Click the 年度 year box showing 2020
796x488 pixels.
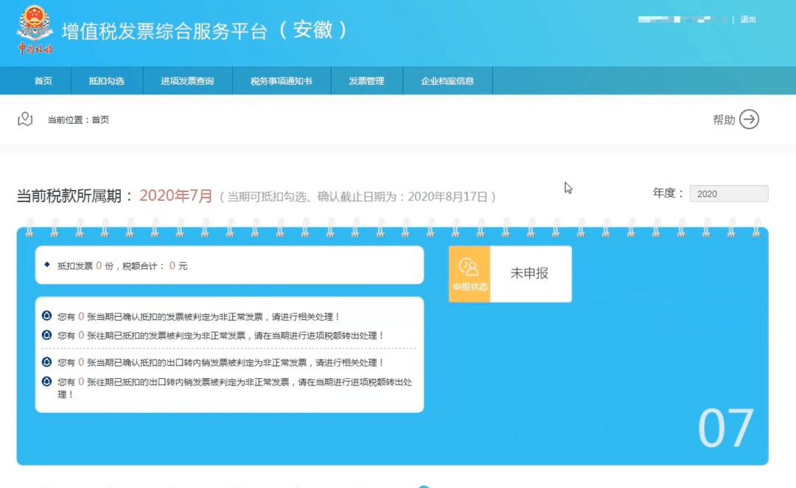tap(728, 193)
